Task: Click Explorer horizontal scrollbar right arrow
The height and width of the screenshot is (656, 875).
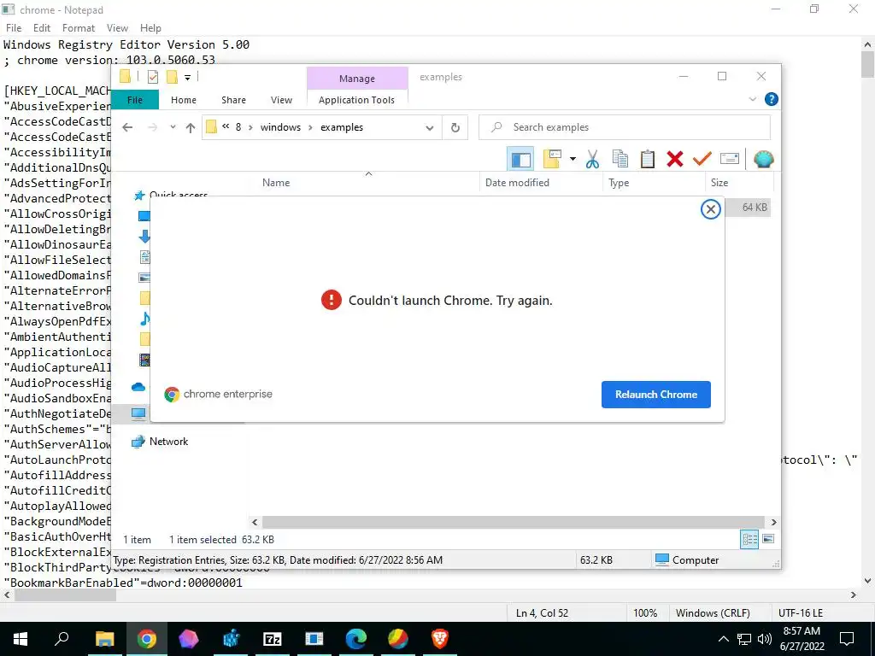Action: (773, 522)
